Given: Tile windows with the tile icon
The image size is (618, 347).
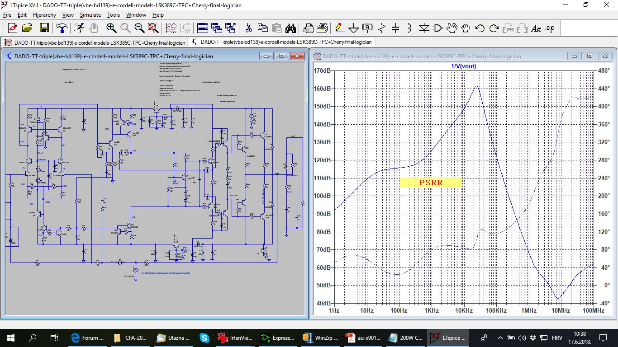Looking at the screenshot, I should (203, 28).
